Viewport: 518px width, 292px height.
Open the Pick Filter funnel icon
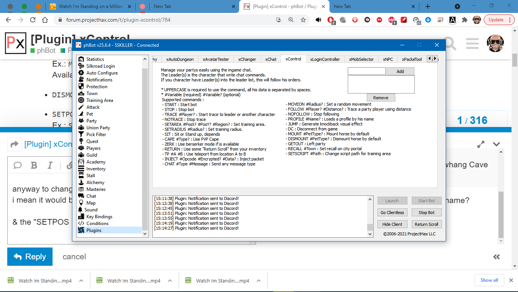(x=81, y=135)
